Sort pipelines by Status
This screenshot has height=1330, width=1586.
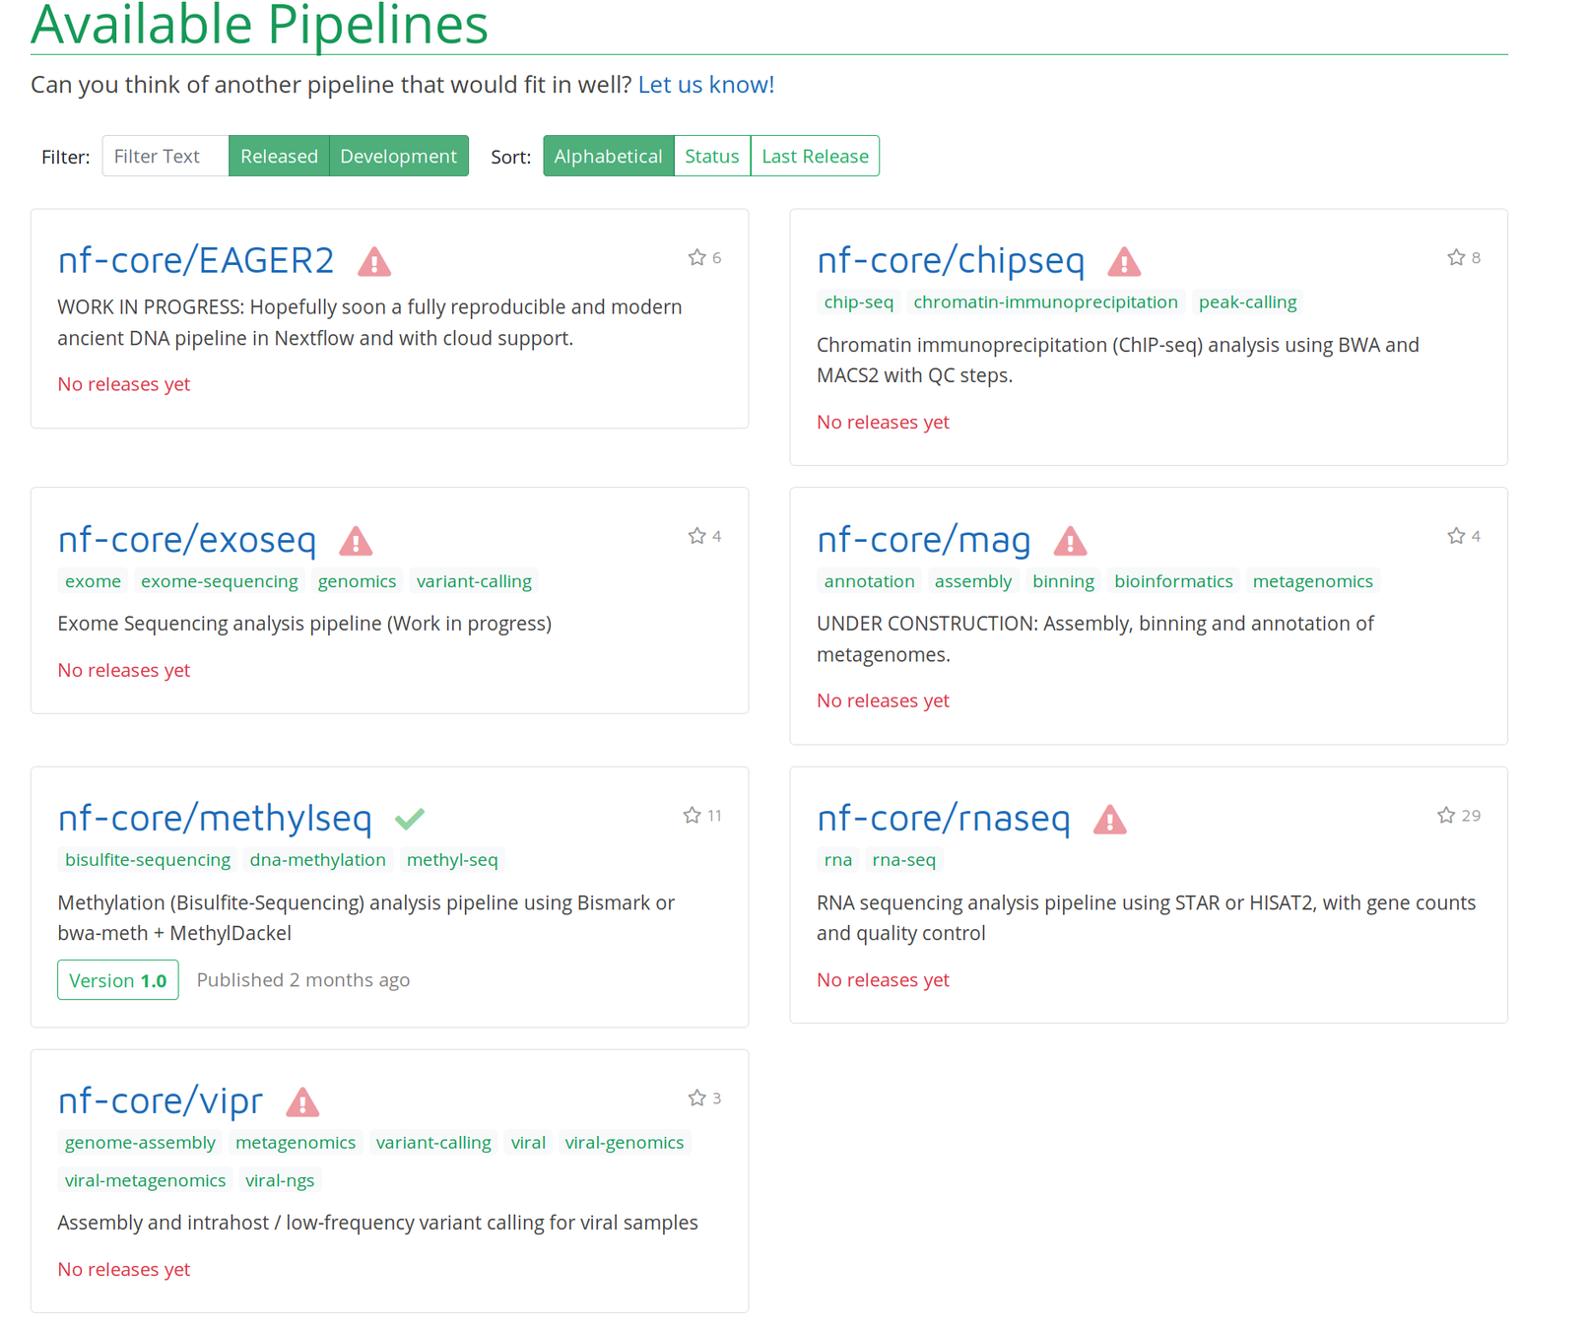pos(712,156)
